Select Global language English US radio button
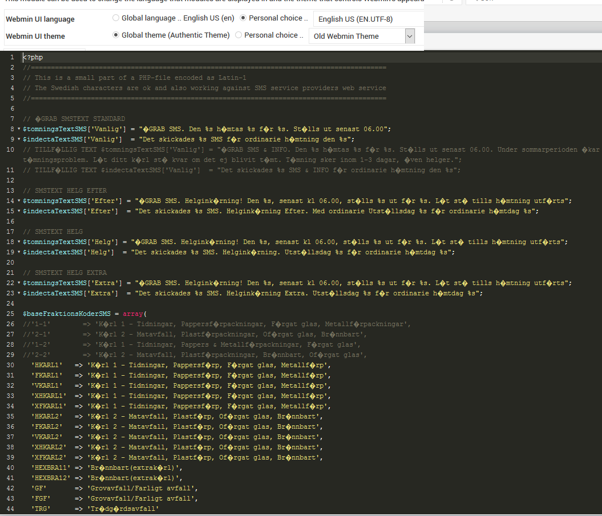 pyautogui.click(x=116, y=18)
